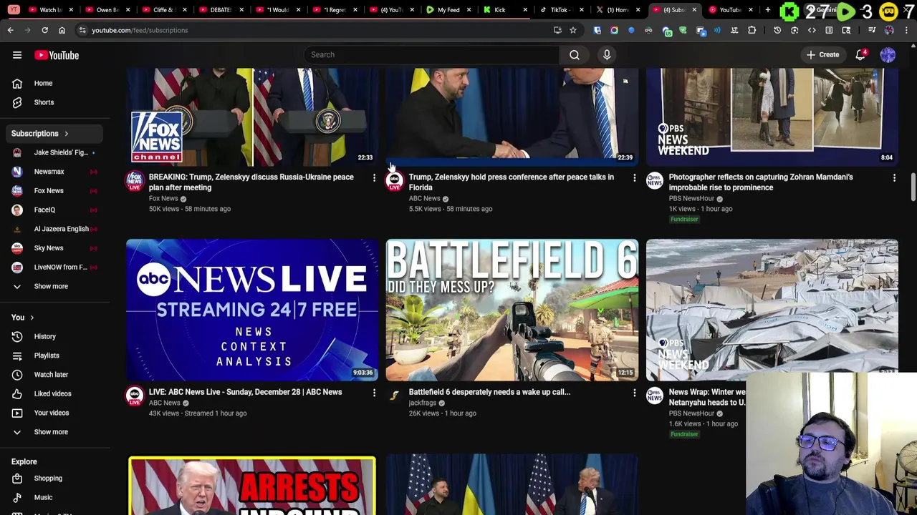The image size is (917, 515).
Task: Expand Show more under You section
Action: 55,432
